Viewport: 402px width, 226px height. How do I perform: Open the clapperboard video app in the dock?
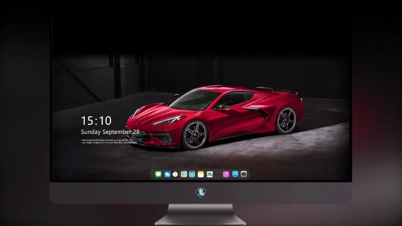[x=192, y=174]
